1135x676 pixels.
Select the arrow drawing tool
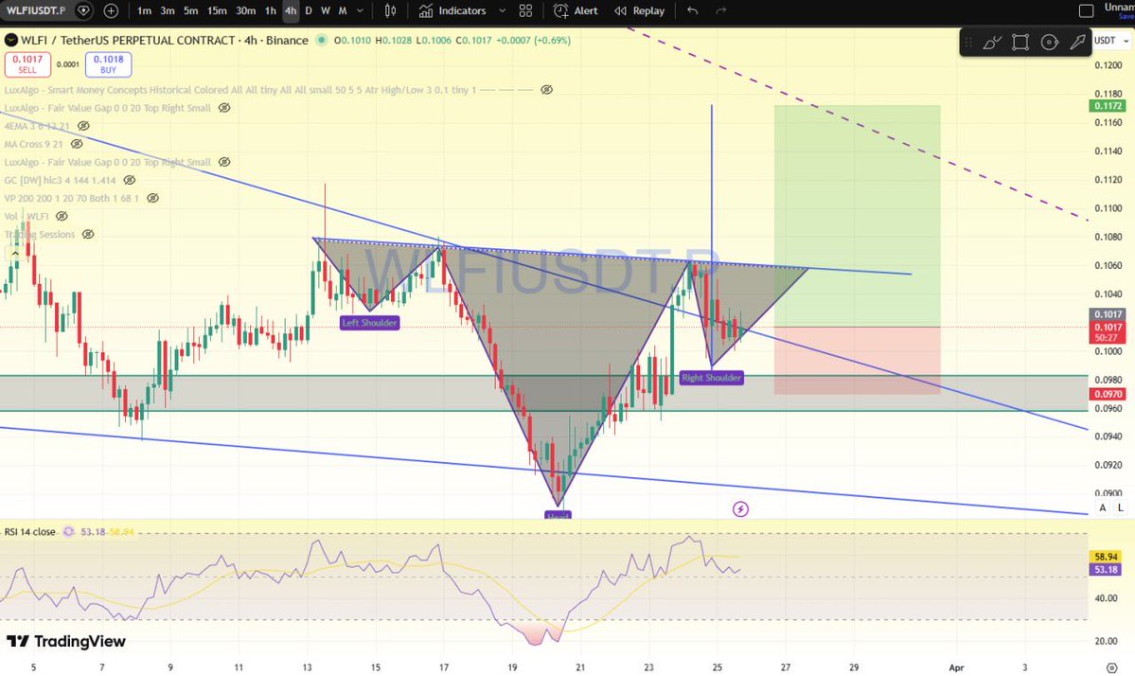tap(1077, 43)
